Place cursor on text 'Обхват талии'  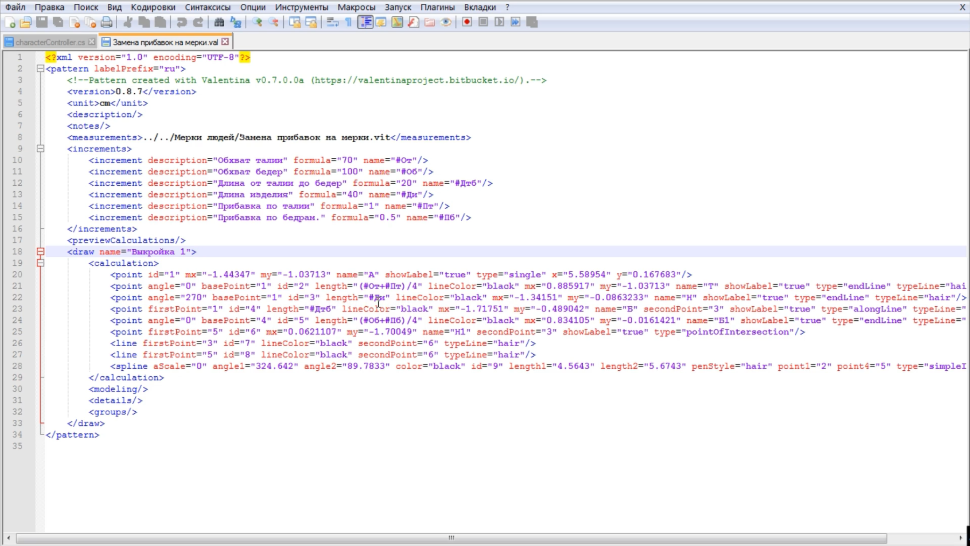coord(250,160)
